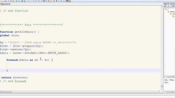Image resolution: width=175 pixels, height=98 pixels.
Task: Click the "fetchAll(PDO::FETCH_ASSOC)" line
Action: (35, 53)
